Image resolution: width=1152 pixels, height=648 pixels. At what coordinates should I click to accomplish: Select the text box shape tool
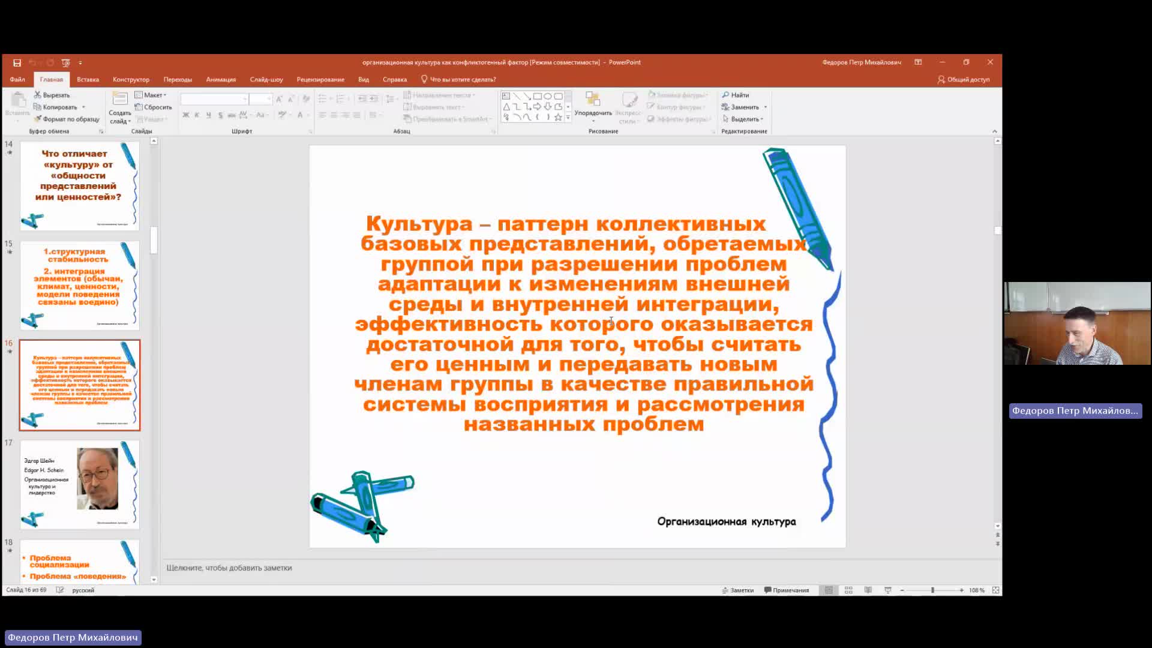tap(506, 96)
